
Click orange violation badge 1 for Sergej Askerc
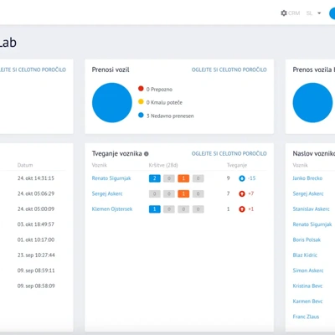point(183,193)
